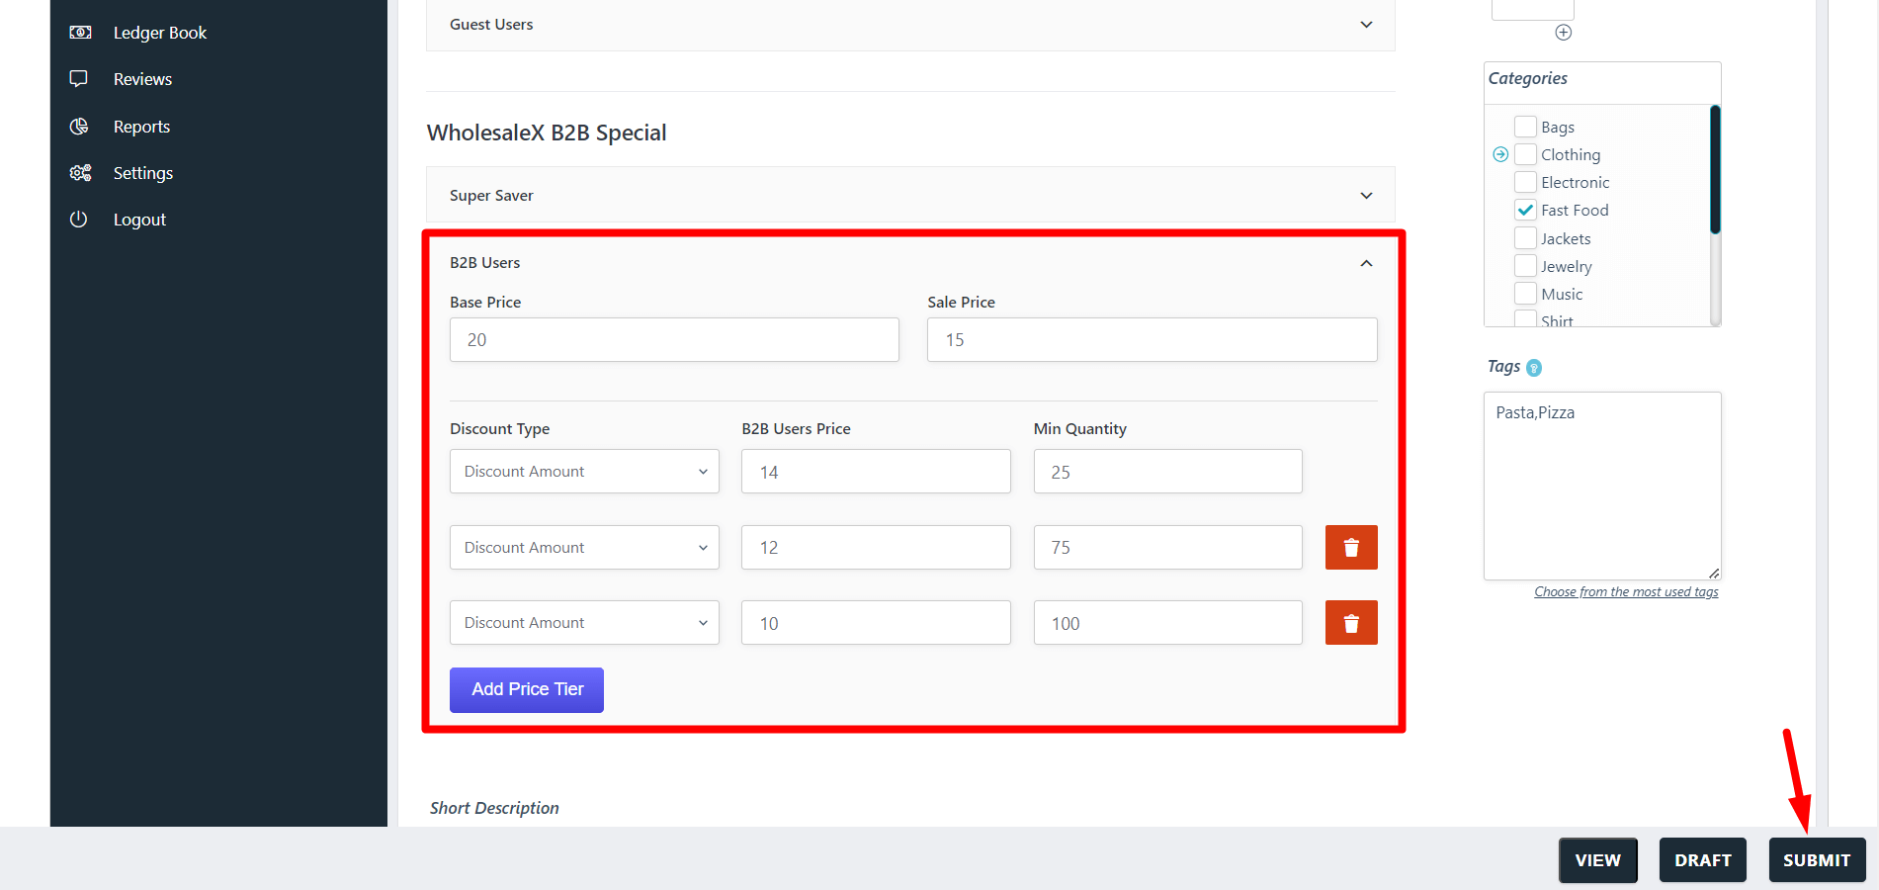Image resolution: width=1879 pixels, height=890 pixels.
Task: Click the 'WholesaleX B2B Special' heading
Action: point(547,133)
